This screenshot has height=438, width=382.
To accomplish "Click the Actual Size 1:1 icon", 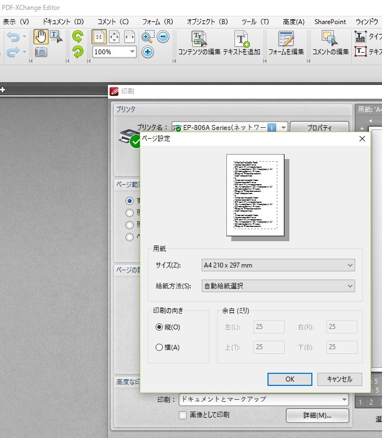I will click(x=99, y=37).
